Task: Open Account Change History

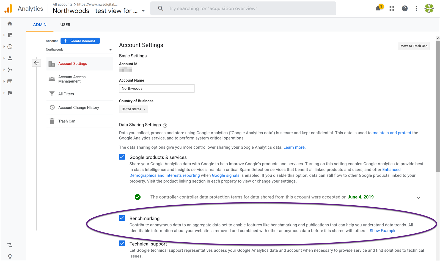Action: (80, 107)
